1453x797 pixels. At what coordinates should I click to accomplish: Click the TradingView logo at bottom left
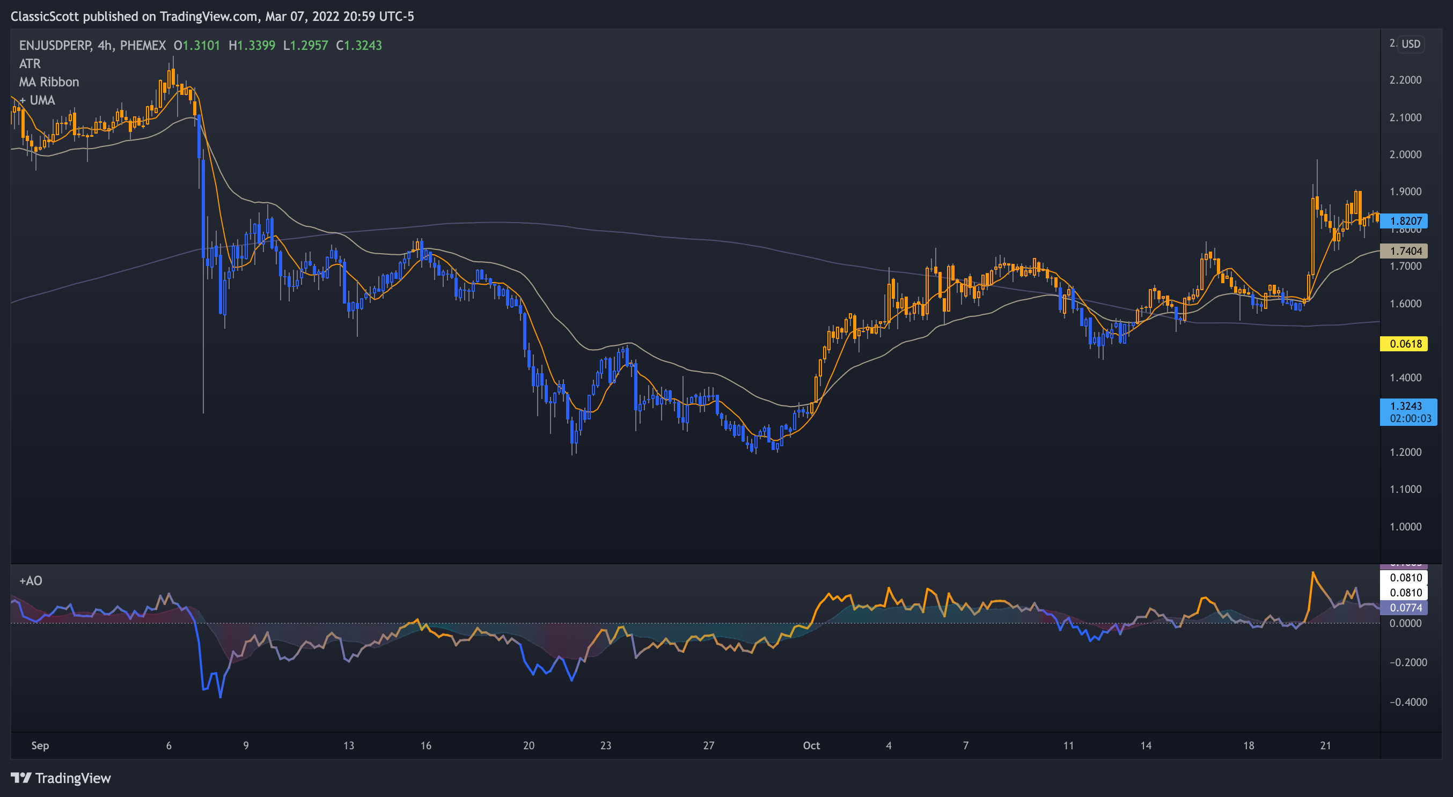click(61, 778)
